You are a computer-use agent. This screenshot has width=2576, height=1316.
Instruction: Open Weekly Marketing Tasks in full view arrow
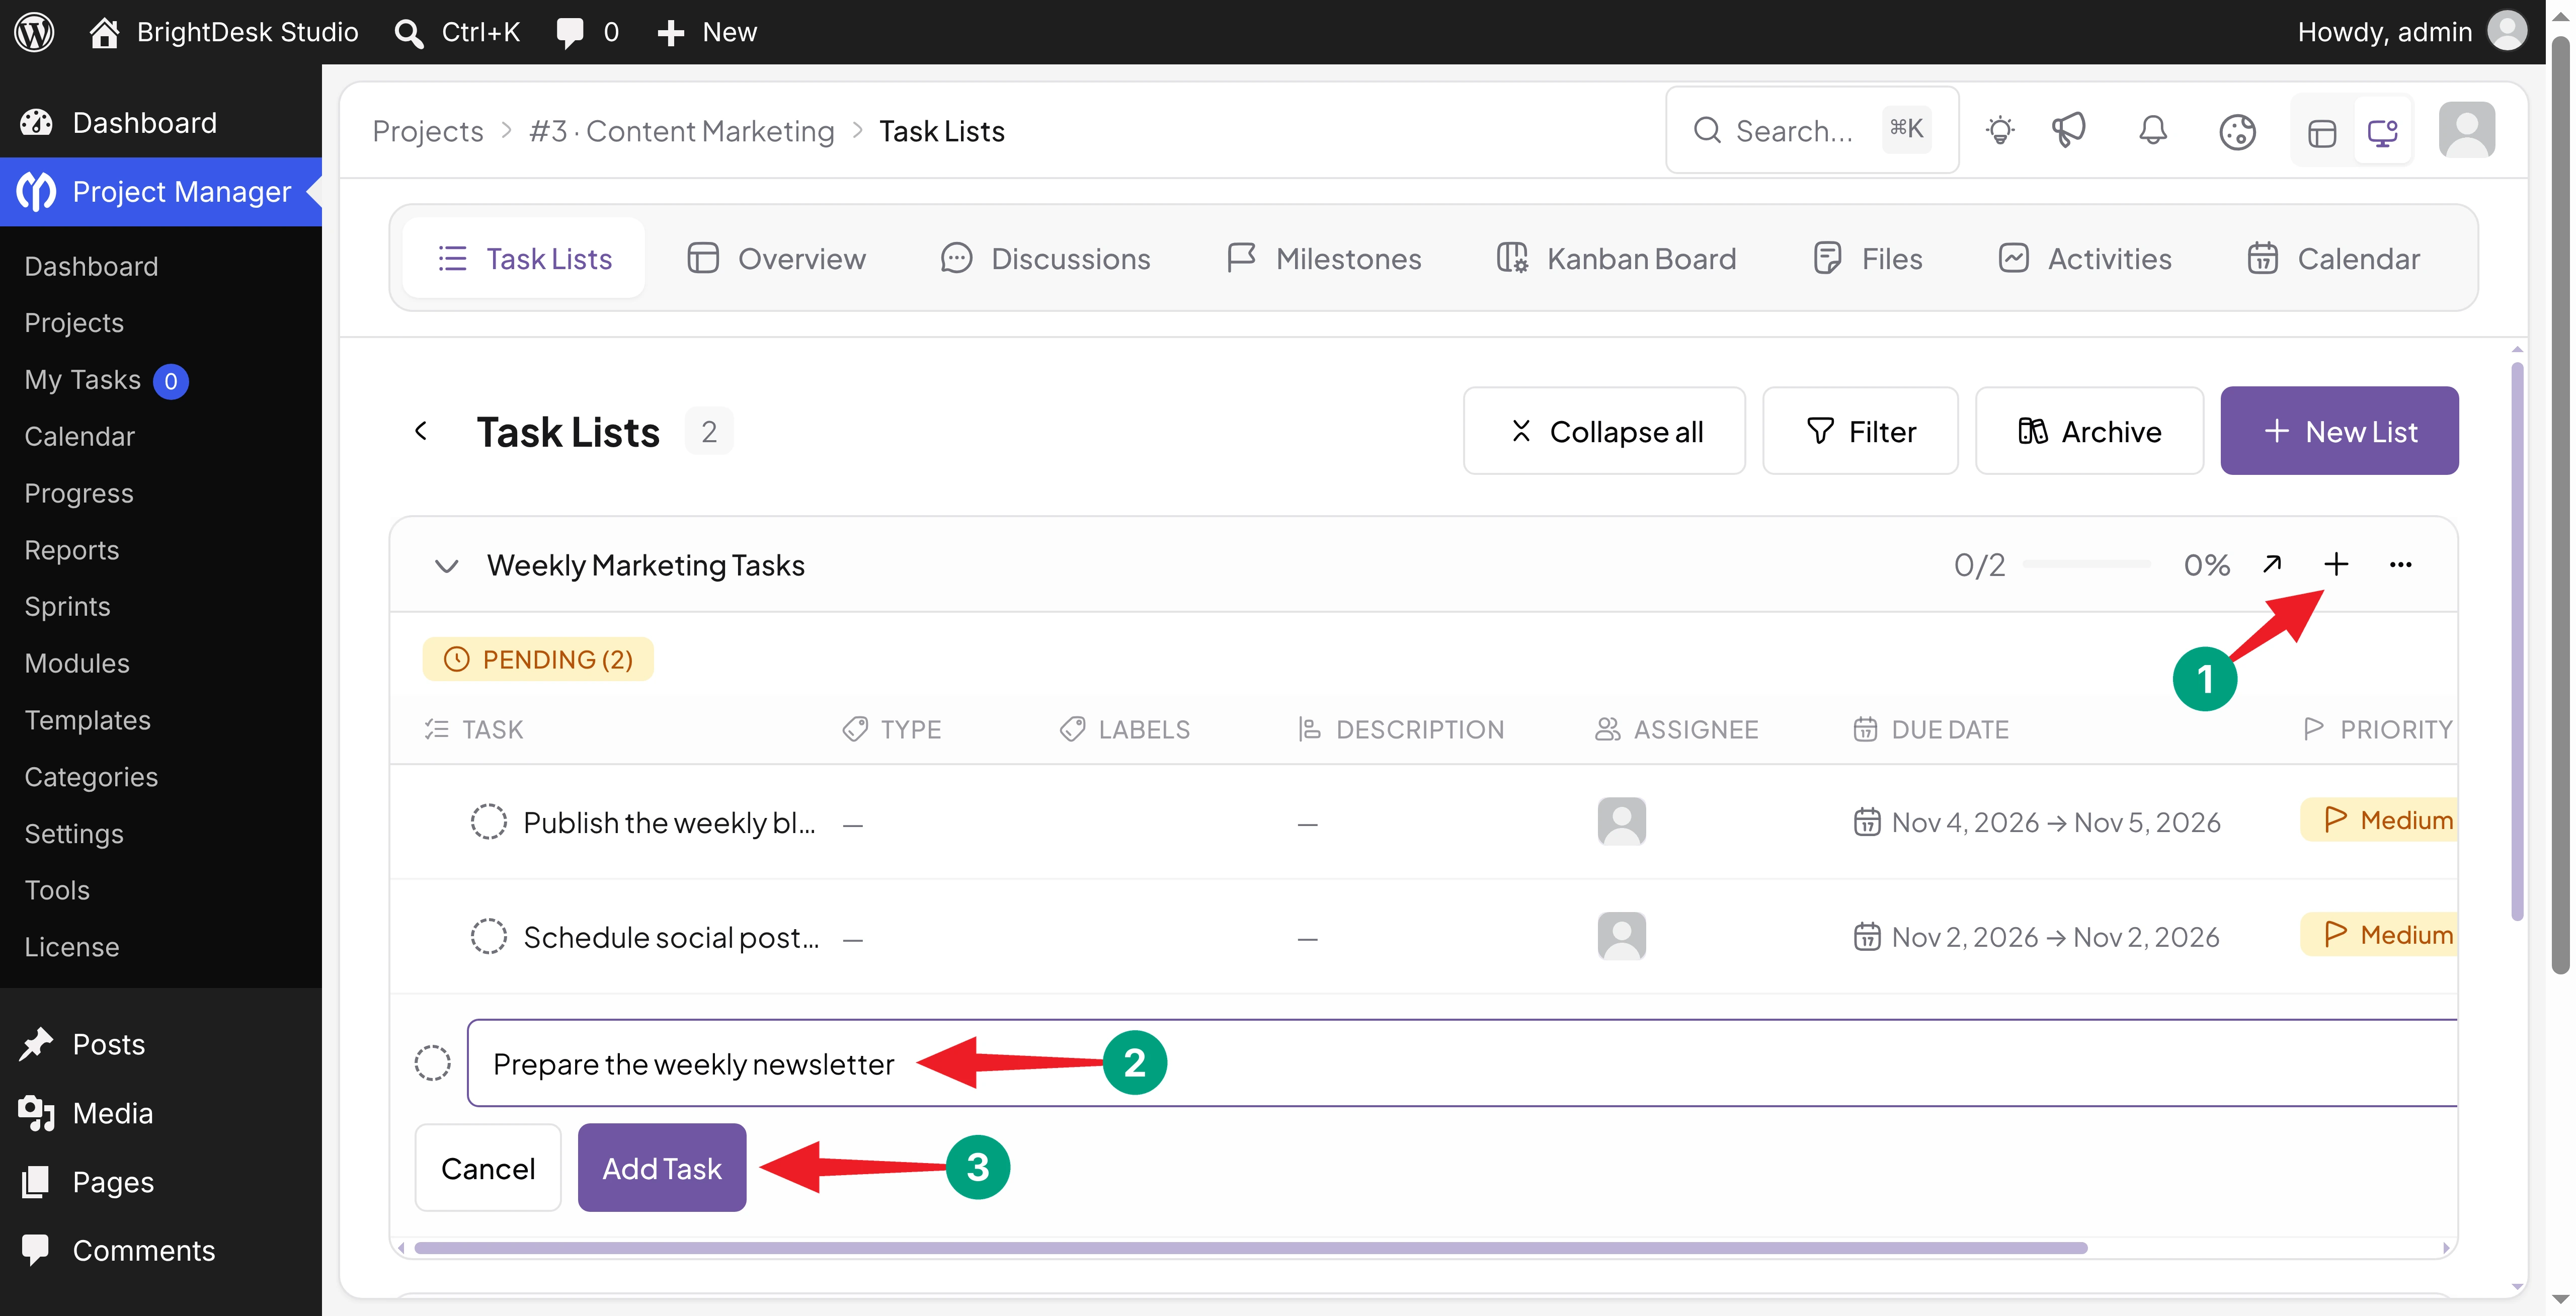(2272, 564)
